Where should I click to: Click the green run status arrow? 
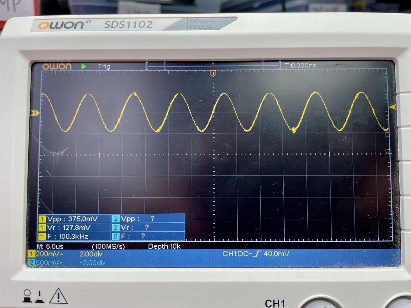tap(84, 66)
